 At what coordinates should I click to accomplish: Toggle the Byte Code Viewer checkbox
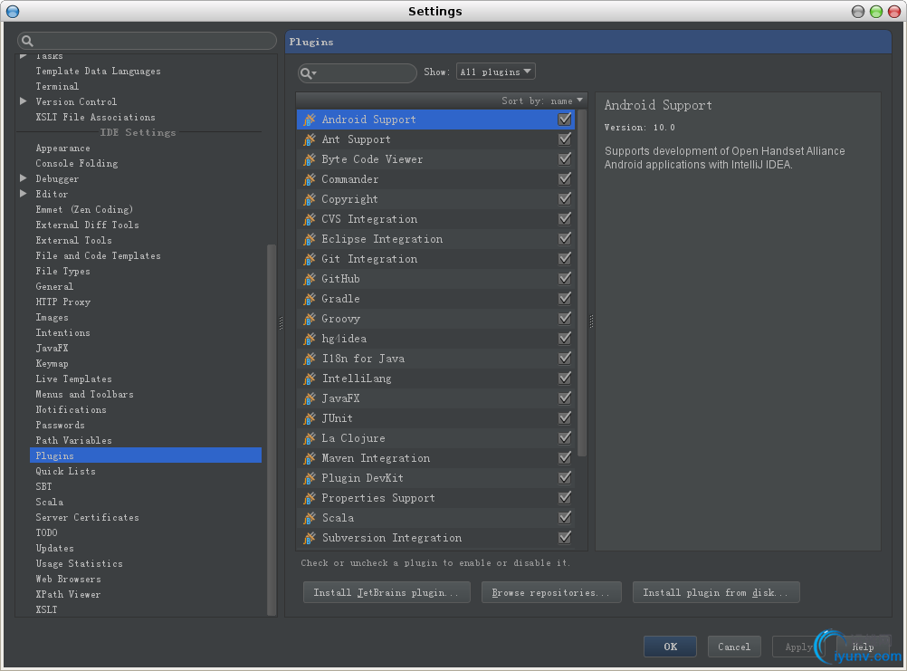[565, 159]
